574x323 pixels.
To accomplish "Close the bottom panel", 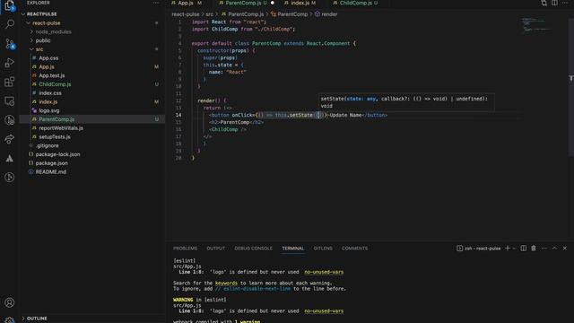I will click(565, 249).
